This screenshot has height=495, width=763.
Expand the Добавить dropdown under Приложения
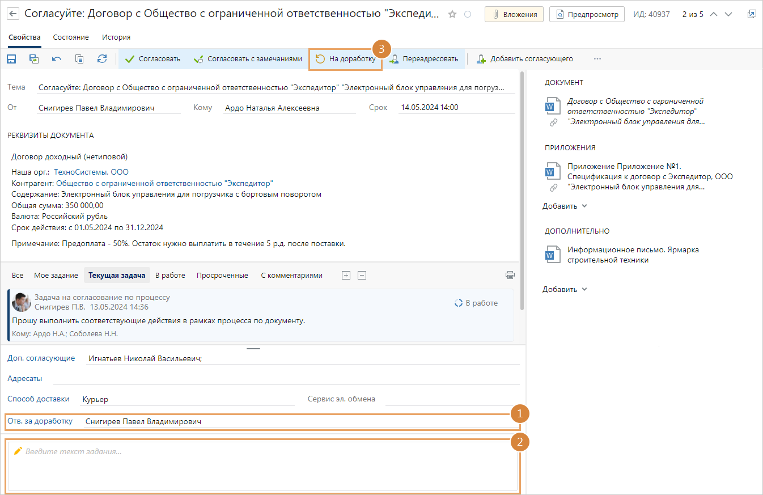(565, 206)
